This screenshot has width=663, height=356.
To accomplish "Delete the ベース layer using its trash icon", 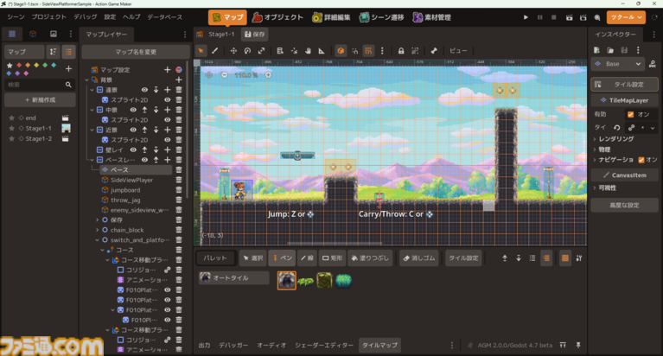I will pos(179,169).
